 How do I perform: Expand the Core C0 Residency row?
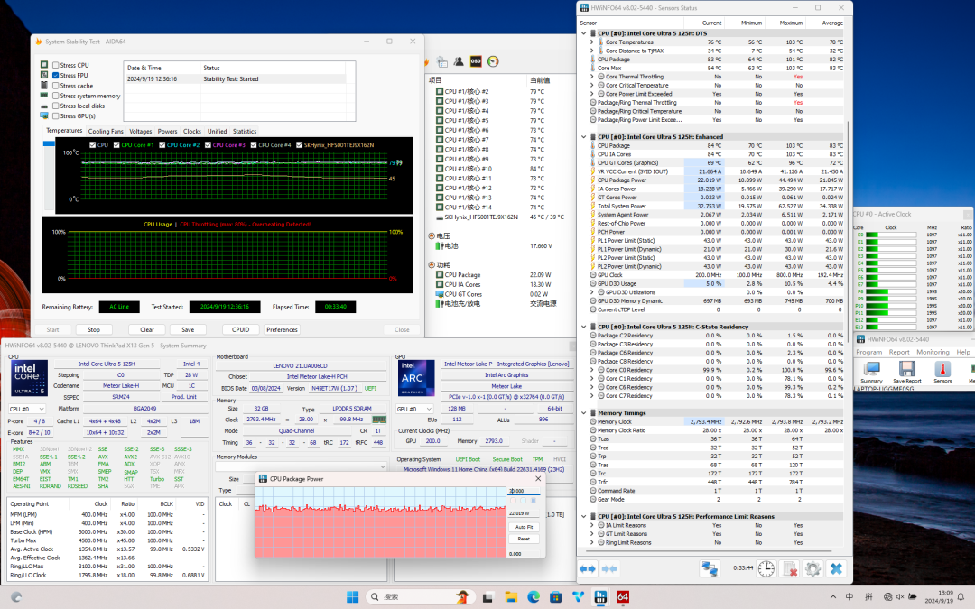(592, 370)
